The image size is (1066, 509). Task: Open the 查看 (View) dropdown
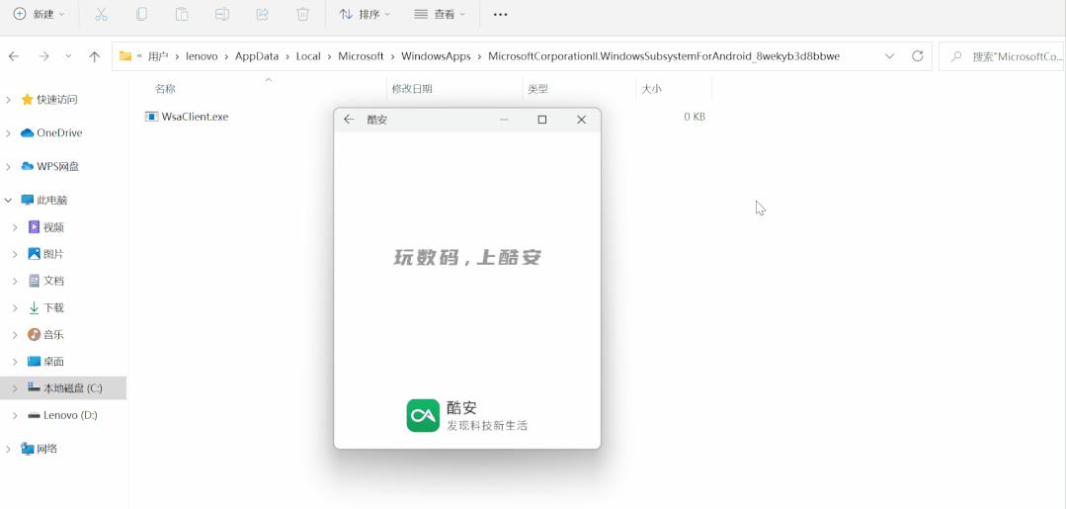click(x=440, y=14)
